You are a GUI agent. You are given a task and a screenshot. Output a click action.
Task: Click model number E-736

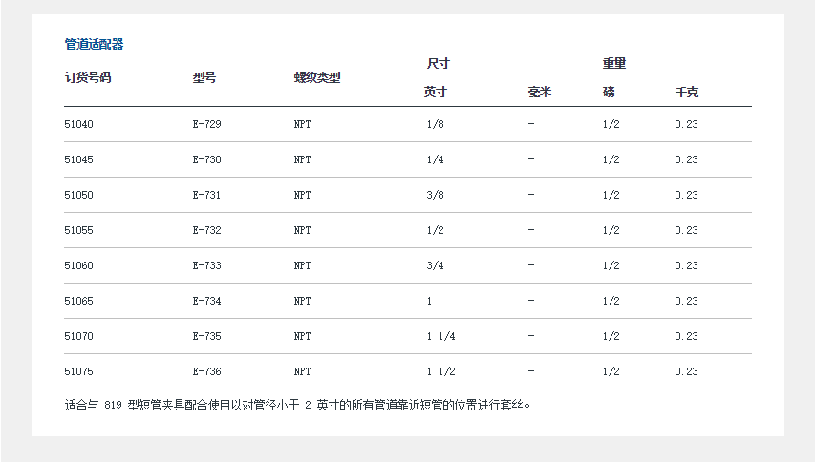(206, 371)
